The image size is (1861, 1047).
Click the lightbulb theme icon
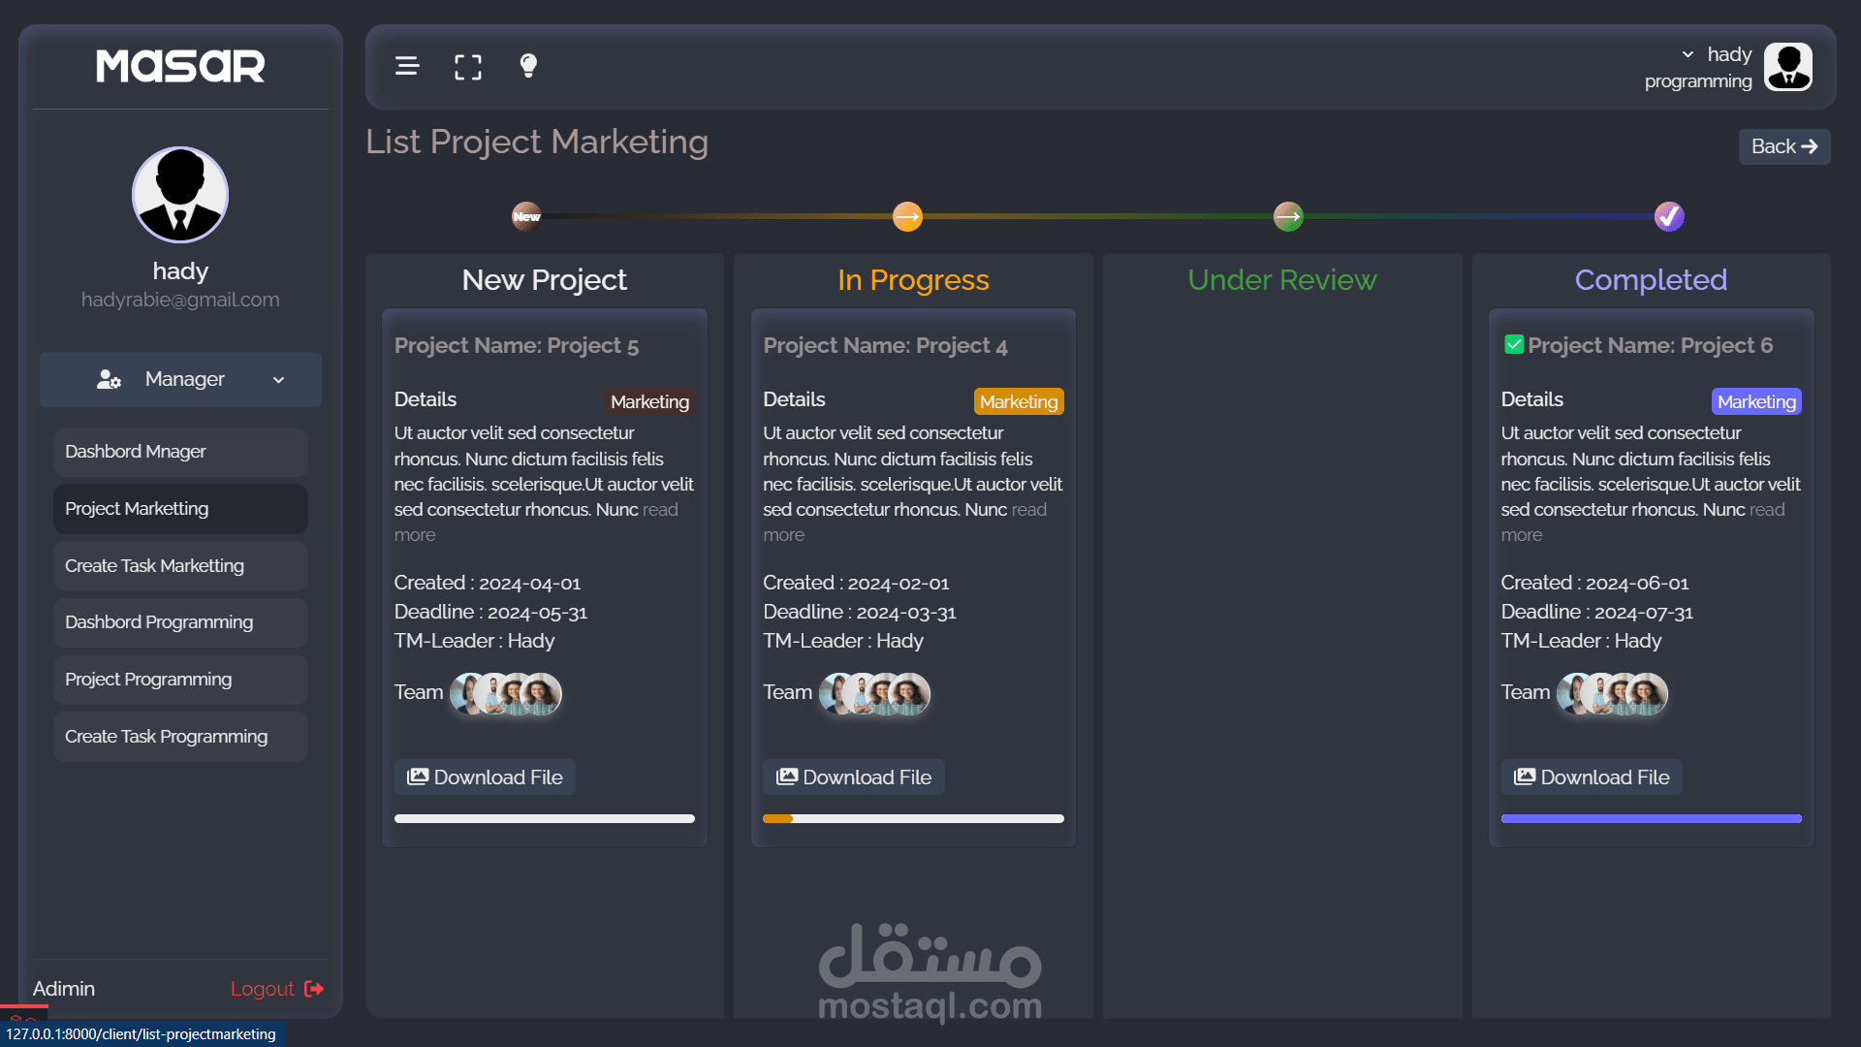528,66
